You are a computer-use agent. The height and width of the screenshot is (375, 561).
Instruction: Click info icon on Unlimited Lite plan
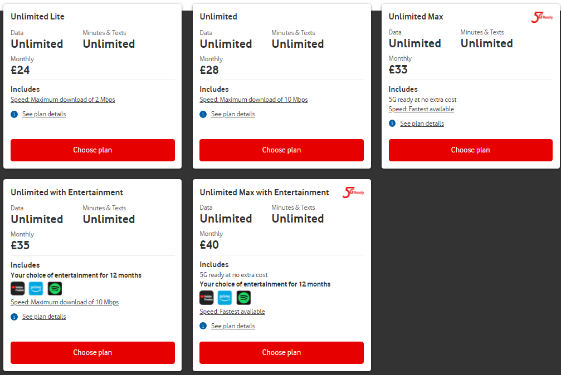coord(14,114)
